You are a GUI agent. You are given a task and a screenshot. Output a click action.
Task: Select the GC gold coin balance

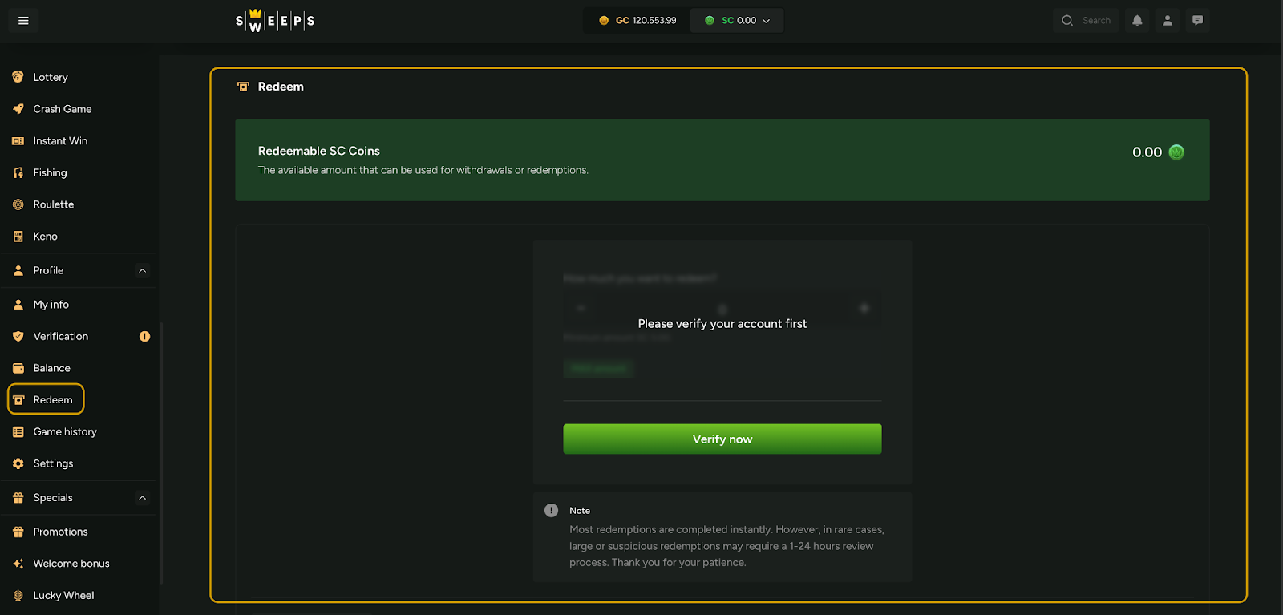pyautogui.click(x=637, y=21)
